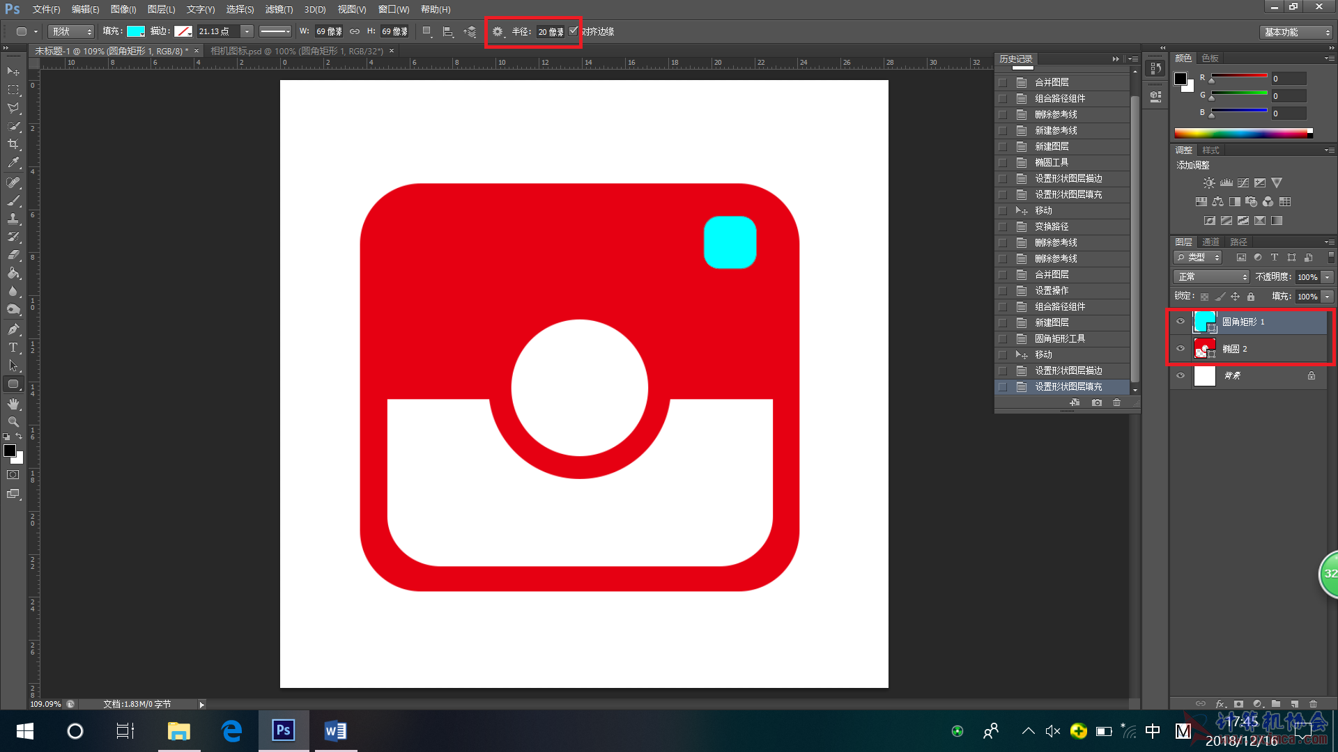Add a Levels adjustment
The width and height of the screenshot is (1338, 752).
[1226, 183]
